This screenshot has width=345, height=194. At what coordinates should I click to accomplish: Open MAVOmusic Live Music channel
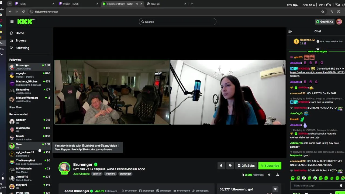(30, 170)
